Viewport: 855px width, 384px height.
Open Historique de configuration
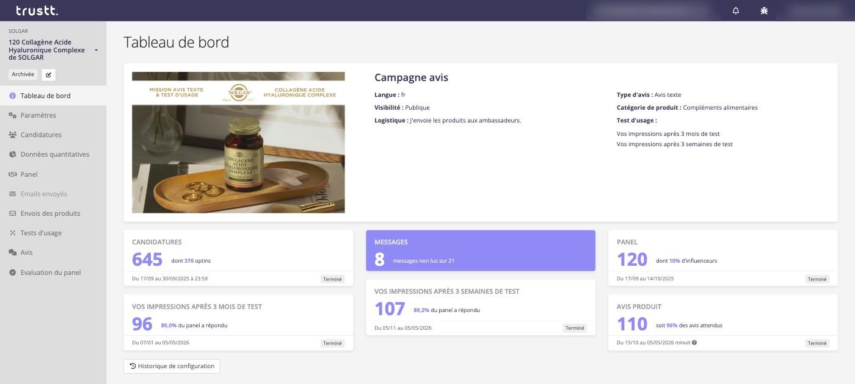(x=172, y=366)
